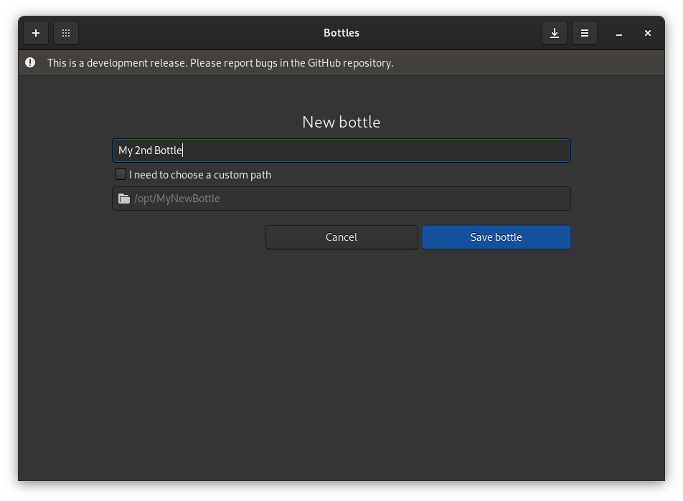Click the /opt/MyNewBottle path field
Viewport: 683px width, 501px height.
click(341, 199)
